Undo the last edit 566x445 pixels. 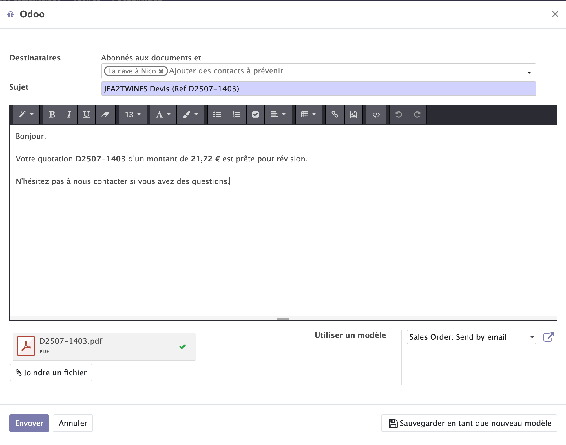pos(399,115)
